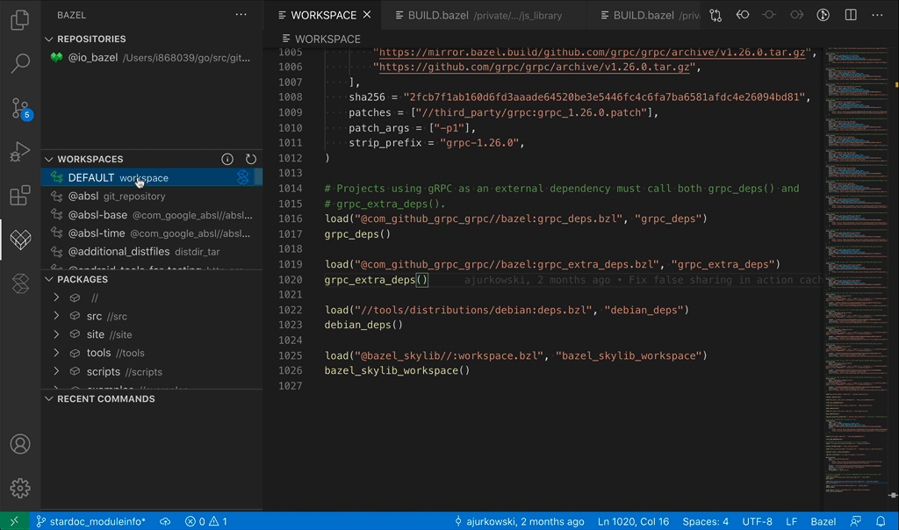Open the Bazel panel more actions menu
The height and width of the screenshot is (530, 899).
coord(241,15)
